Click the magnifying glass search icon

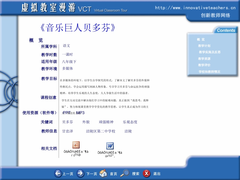pyautogui.click(x=125, y=173)
